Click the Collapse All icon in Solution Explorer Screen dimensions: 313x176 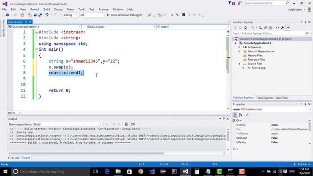click(266, 28)
